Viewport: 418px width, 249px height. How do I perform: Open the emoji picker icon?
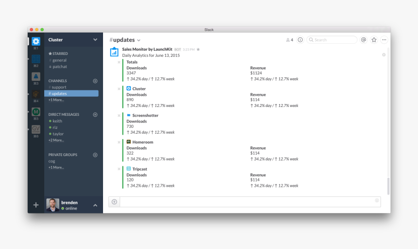click(x=377, y=200)
